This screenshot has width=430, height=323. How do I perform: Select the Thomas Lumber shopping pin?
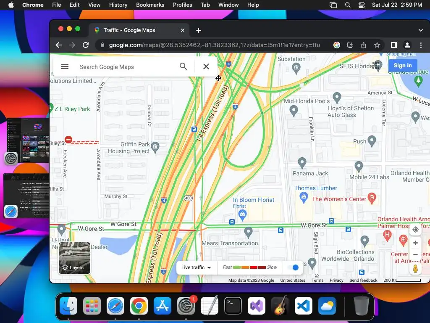coord(303,198)
